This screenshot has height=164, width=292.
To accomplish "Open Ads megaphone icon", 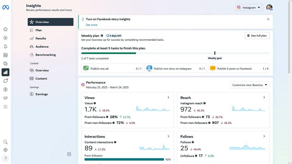I will [x=5, y=98].
